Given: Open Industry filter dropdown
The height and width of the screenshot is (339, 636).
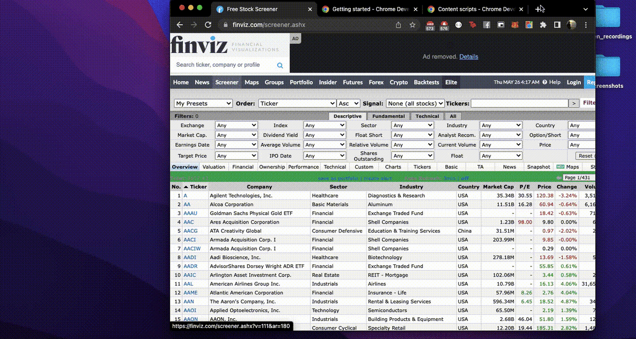Looking at the screenshot, I should click(501, 126).
